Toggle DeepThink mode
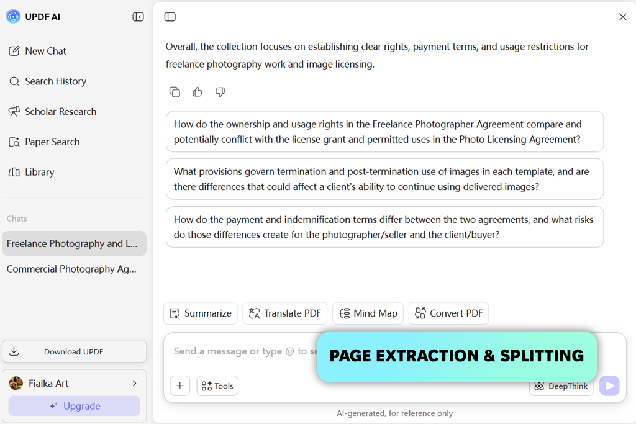 coord(561,386)
